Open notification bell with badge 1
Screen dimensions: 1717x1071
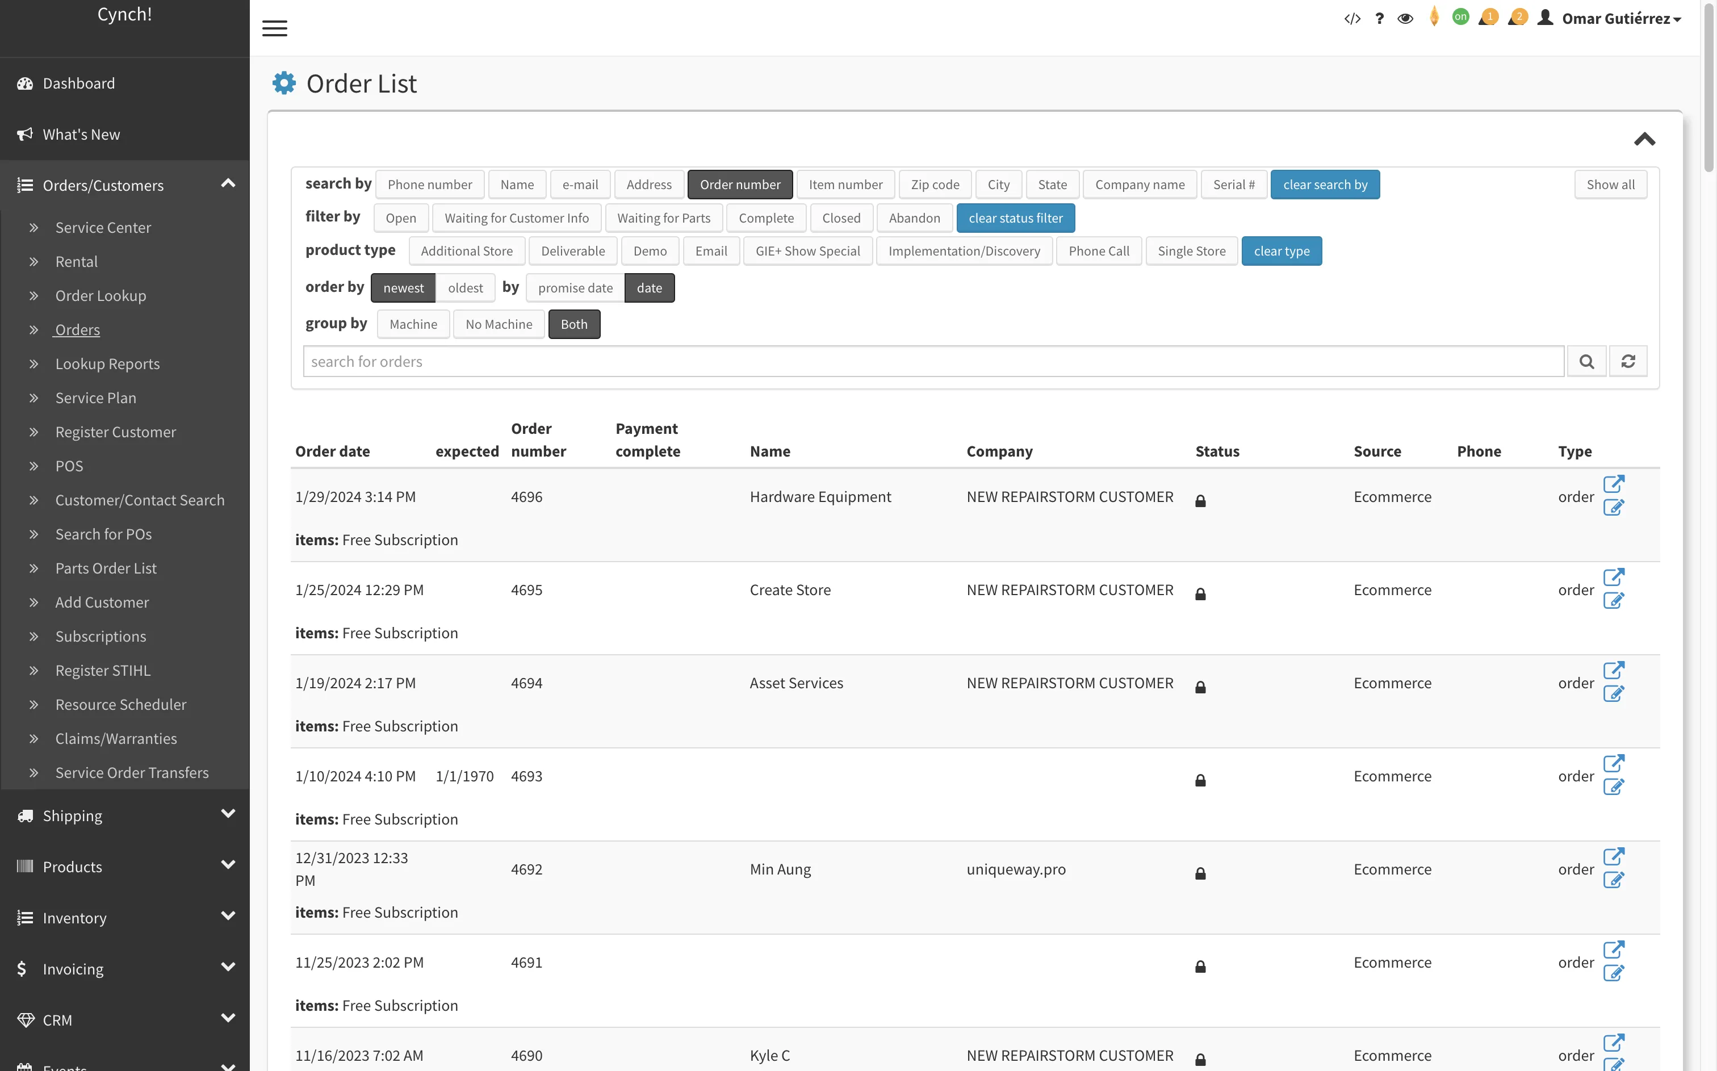coord(1488,17)
